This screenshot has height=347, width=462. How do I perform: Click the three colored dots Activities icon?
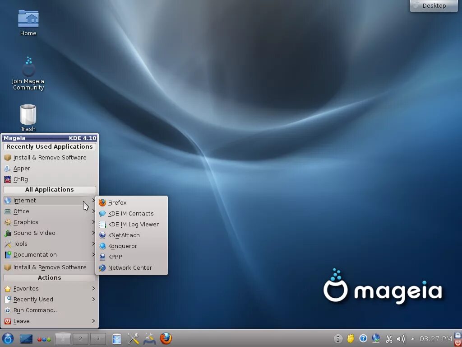click(44, 339)
